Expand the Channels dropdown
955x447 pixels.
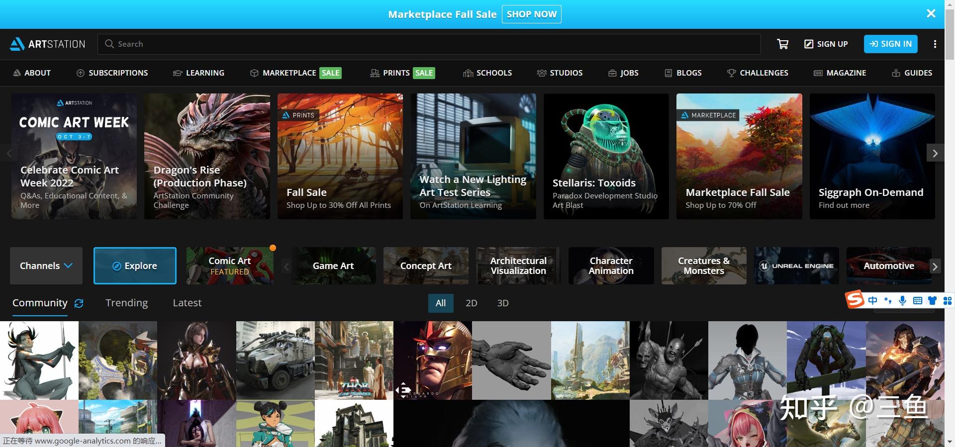click(46, 266)
